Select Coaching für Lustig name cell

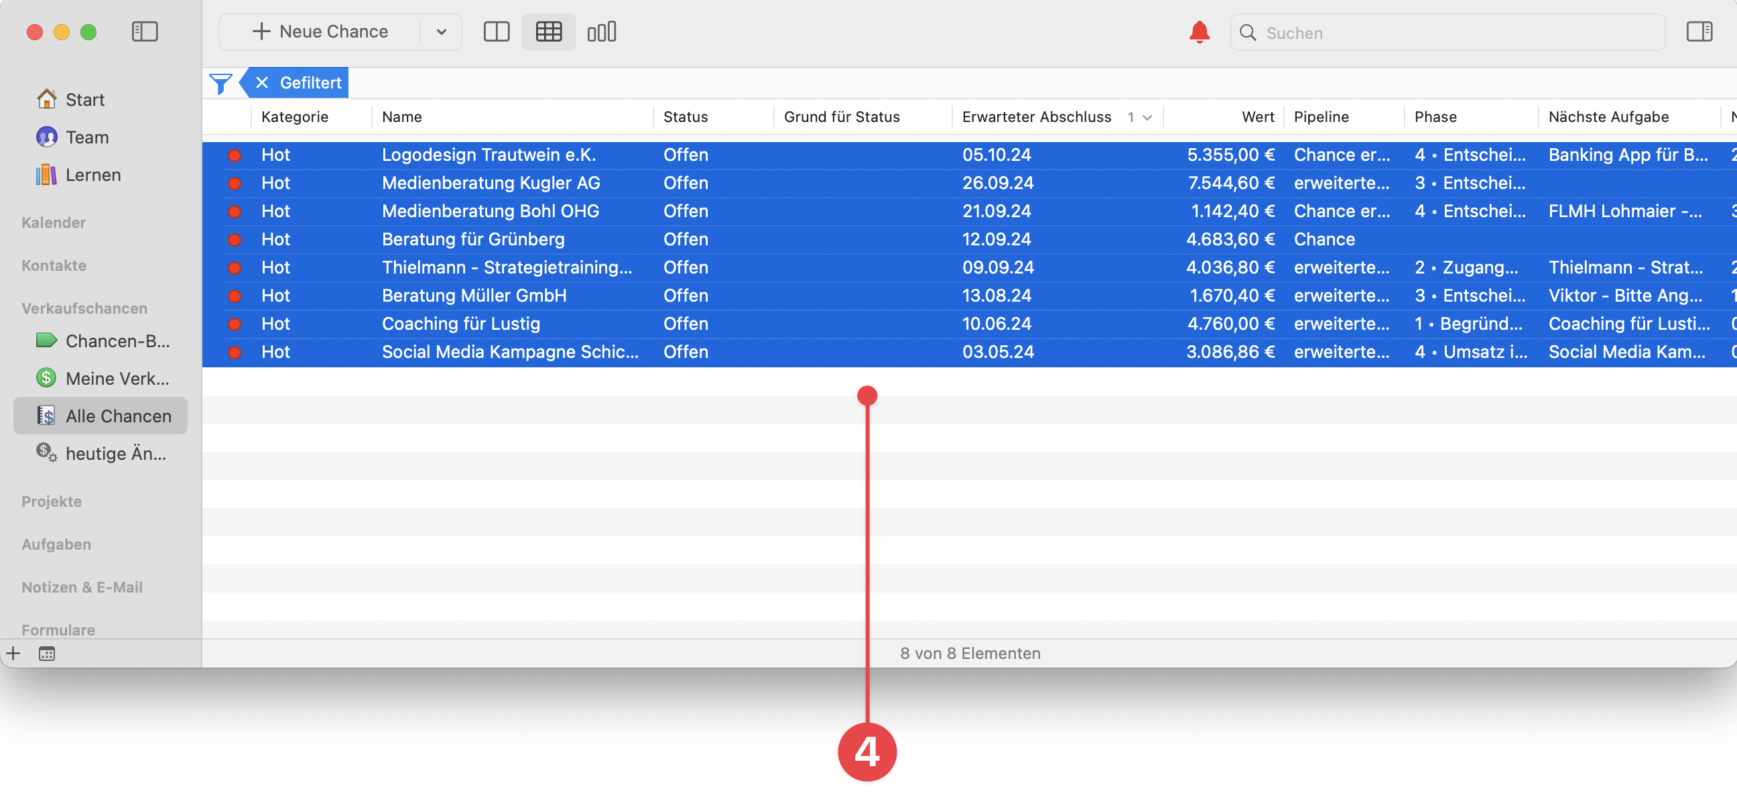click(460, 324)
